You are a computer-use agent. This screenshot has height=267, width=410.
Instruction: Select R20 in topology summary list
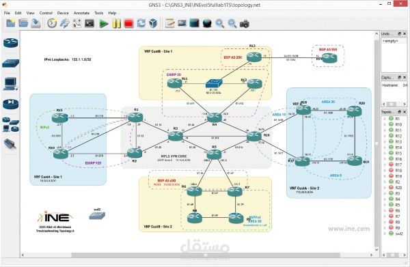(398, 188)
